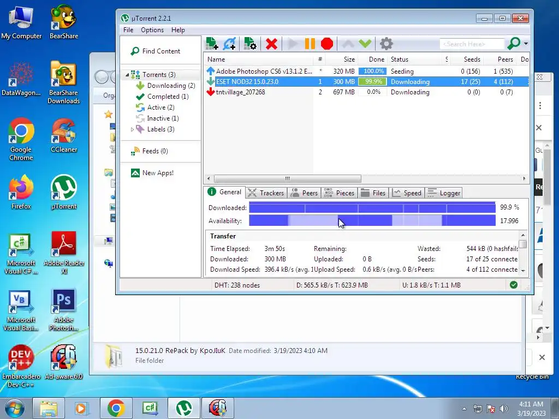559x419 pixels.
Task: Open the Options menu
Action: [x=152, y=30]
